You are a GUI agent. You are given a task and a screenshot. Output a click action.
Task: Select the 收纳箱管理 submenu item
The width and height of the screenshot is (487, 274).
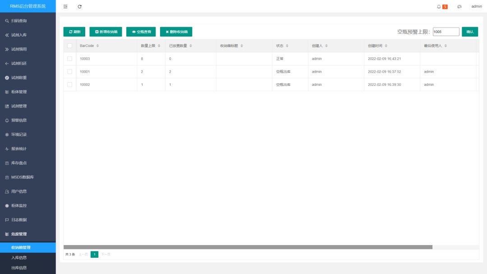coord(28,247)
